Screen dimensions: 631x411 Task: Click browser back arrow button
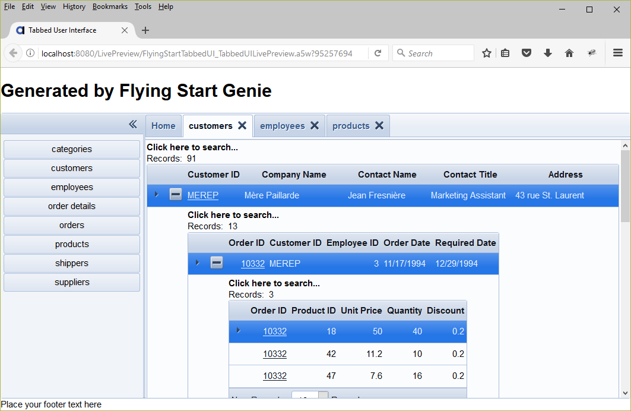click(13, 53)
